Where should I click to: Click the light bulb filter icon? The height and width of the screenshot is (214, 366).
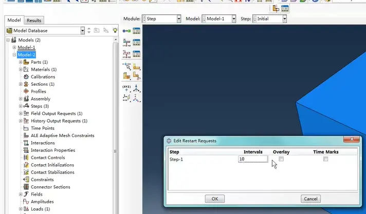coord(115,30)
